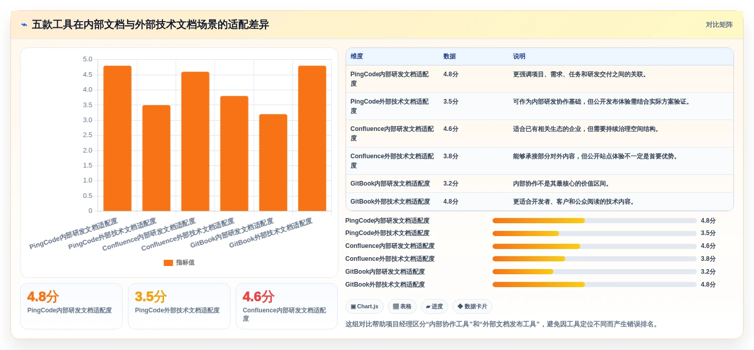Click the Confluence外部技术文档适配度 progress bar
The height and width of the screenshot is (350, 754).
tap(595, 259)
